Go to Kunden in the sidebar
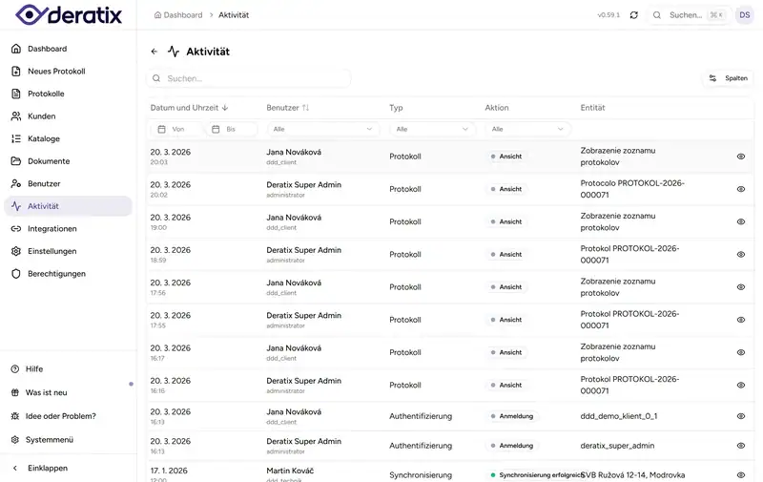 [41, 116]
